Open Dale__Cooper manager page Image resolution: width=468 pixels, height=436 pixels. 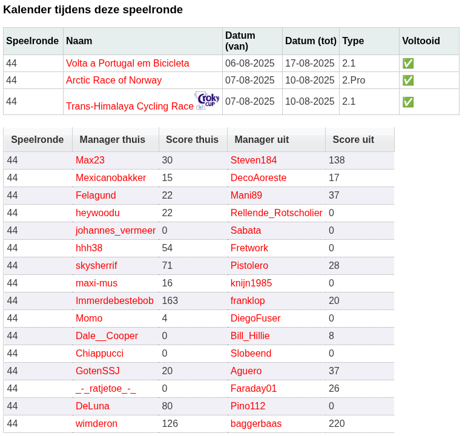[x=107, y=336]
